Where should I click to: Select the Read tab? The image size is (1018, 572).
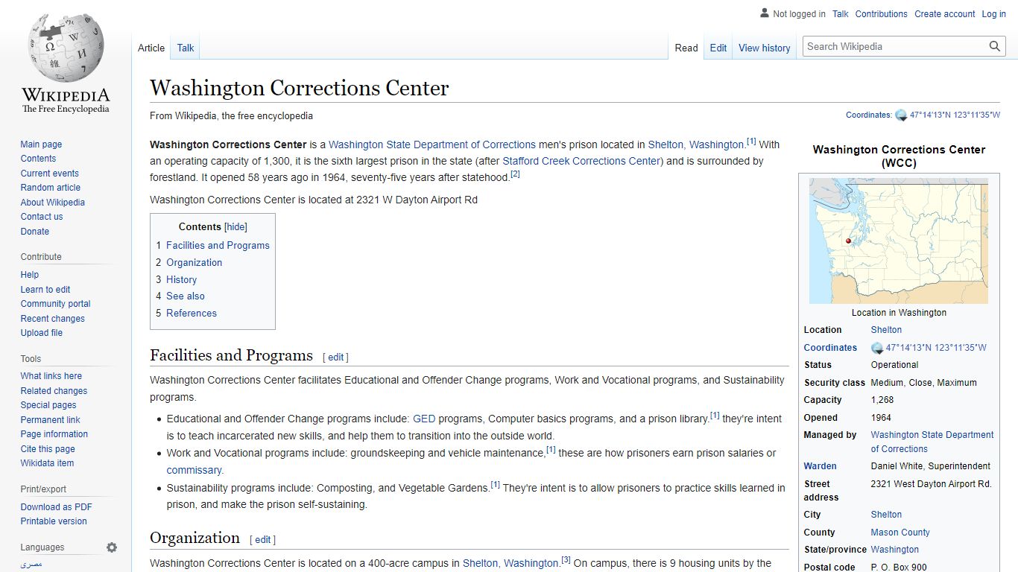click(686, 48)
